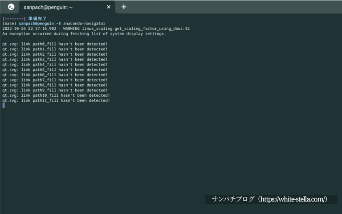Click the terminal cursor block
Image resolution: width=342 pixels, height=214 pixels.
[4, 106]
